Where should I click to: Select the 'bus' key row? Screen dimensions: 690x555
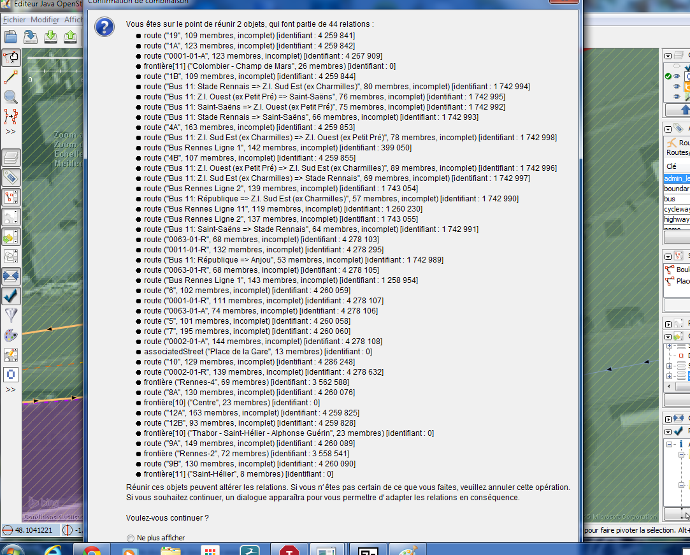click(x=677, y=199)
